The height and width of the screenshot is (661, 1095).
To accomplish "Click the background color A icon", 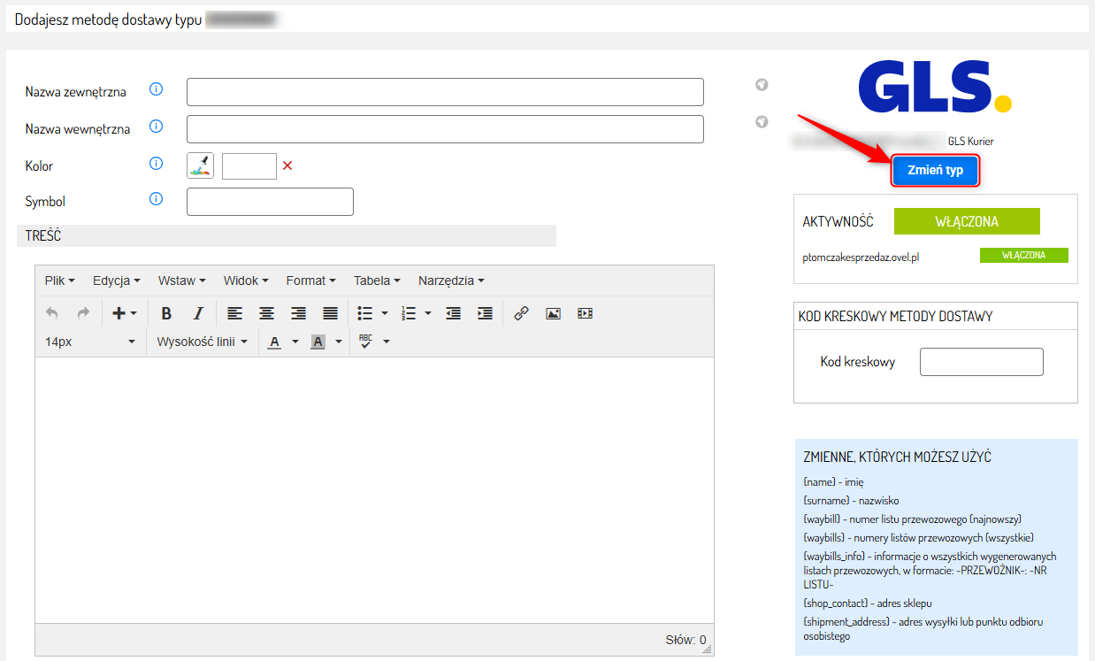I will coord(318,342).
